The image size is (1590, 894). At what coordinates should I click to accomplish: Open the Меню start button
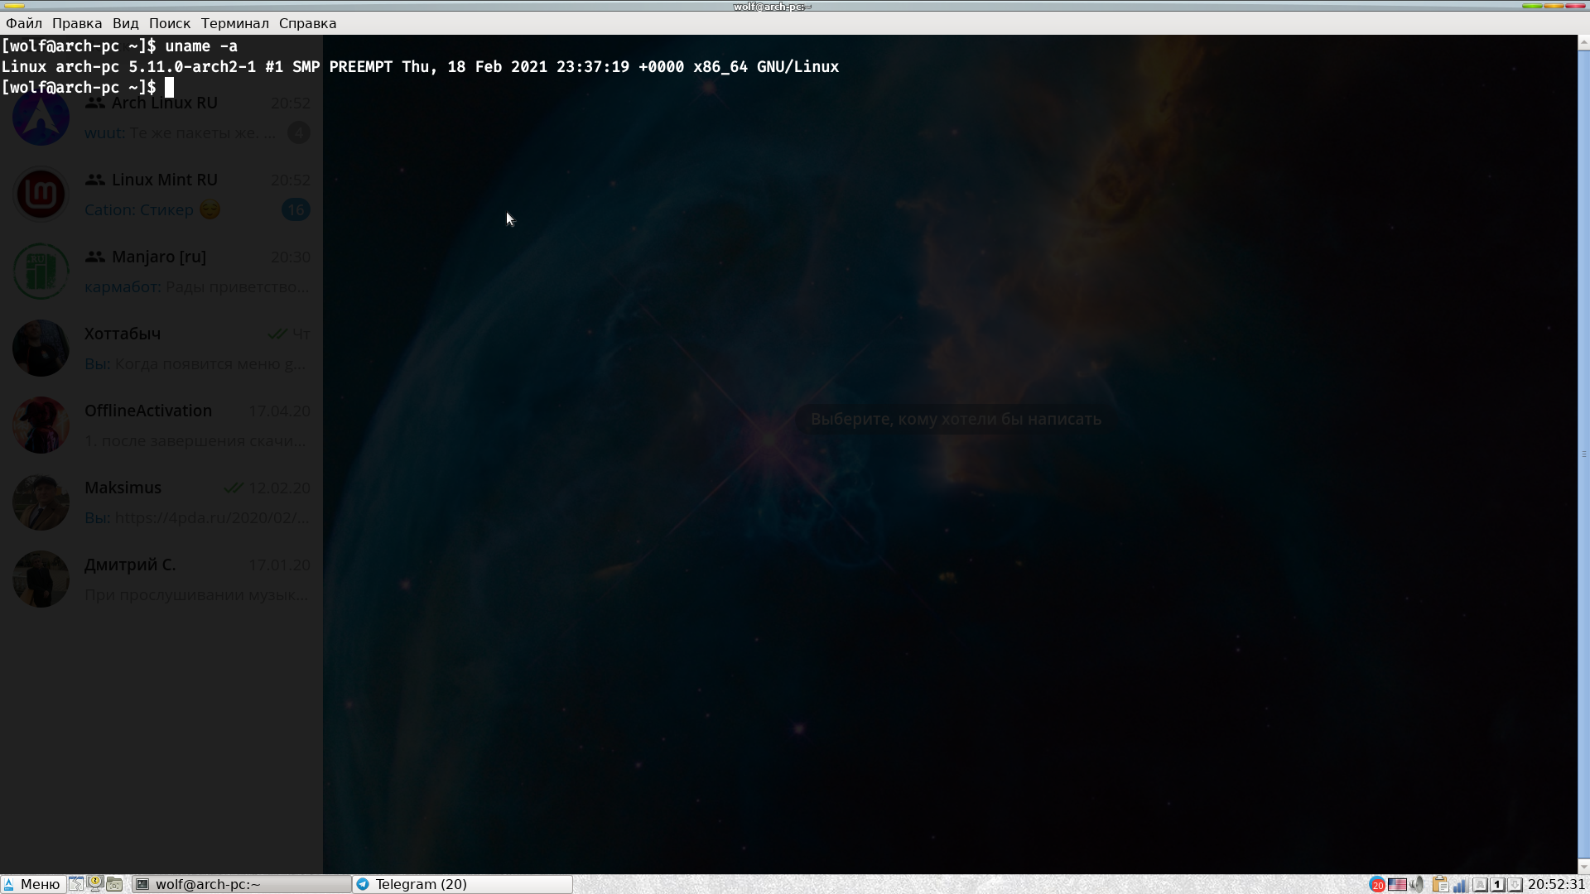pos(33,884)
